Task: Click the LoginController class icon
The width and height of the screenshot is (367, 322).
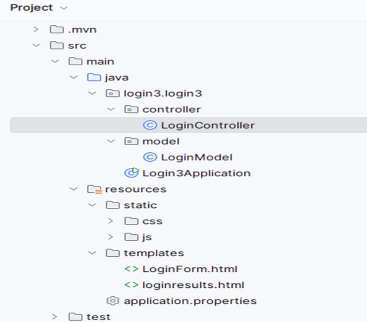Action: pos(150,125)
